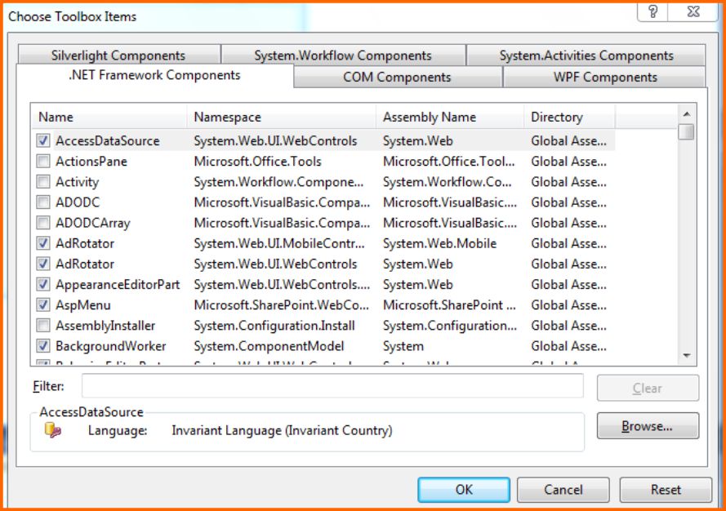
Task: Enable the Activity checkbox
Action: tap(43, 181)
